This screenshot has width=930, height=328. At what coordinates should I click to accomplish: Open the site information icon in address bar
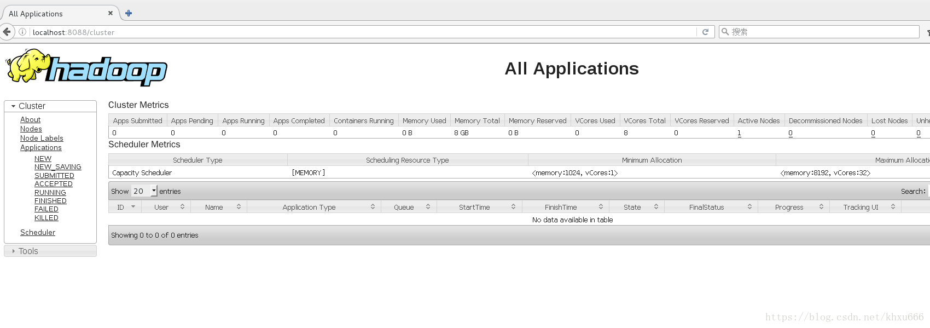coord(22,32)
